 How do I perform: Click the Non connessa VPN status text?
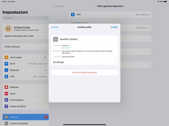pyautogui.click(x=142, y=15)
